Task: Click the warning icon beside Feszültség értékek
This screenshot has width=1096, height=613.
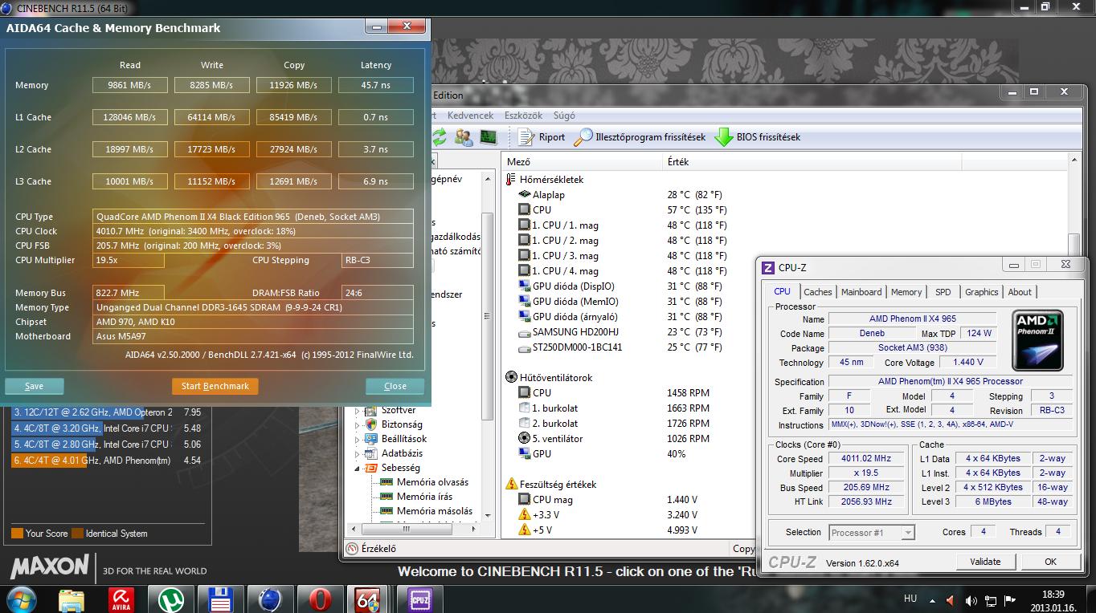Action: (511, 484)
